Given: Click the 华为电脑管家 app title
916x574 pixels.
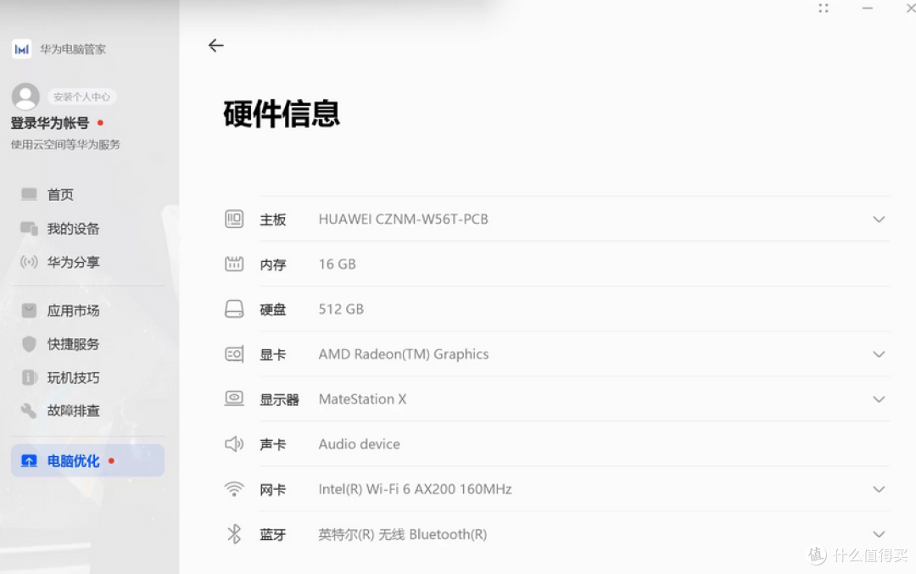Looking at the screenshot, I should click(73, 49).
